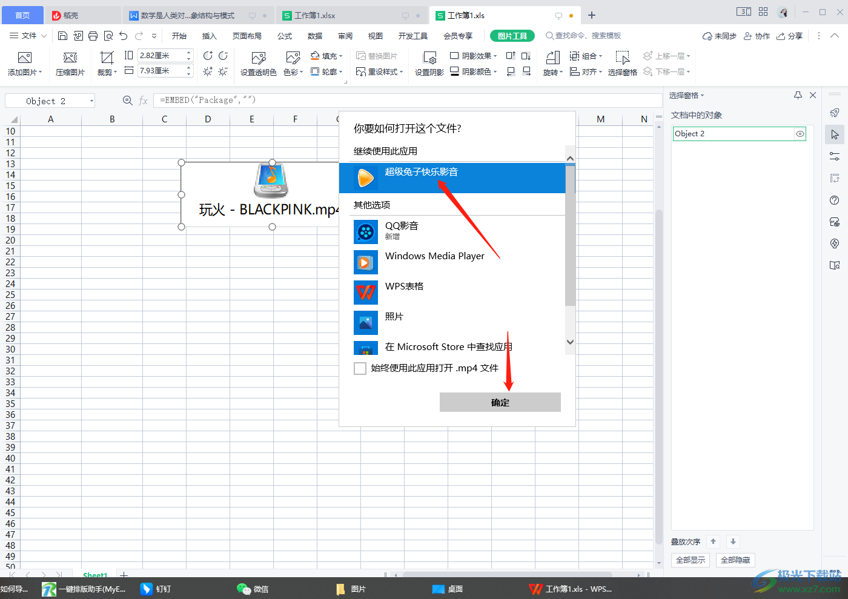
Task: Switch to the Formulas ribbon tab
Action: 285,36
